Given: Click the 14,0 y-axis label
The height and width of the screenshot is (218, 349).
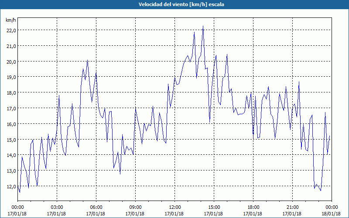Looking at the screenshot, I should [x=11, y=155].
